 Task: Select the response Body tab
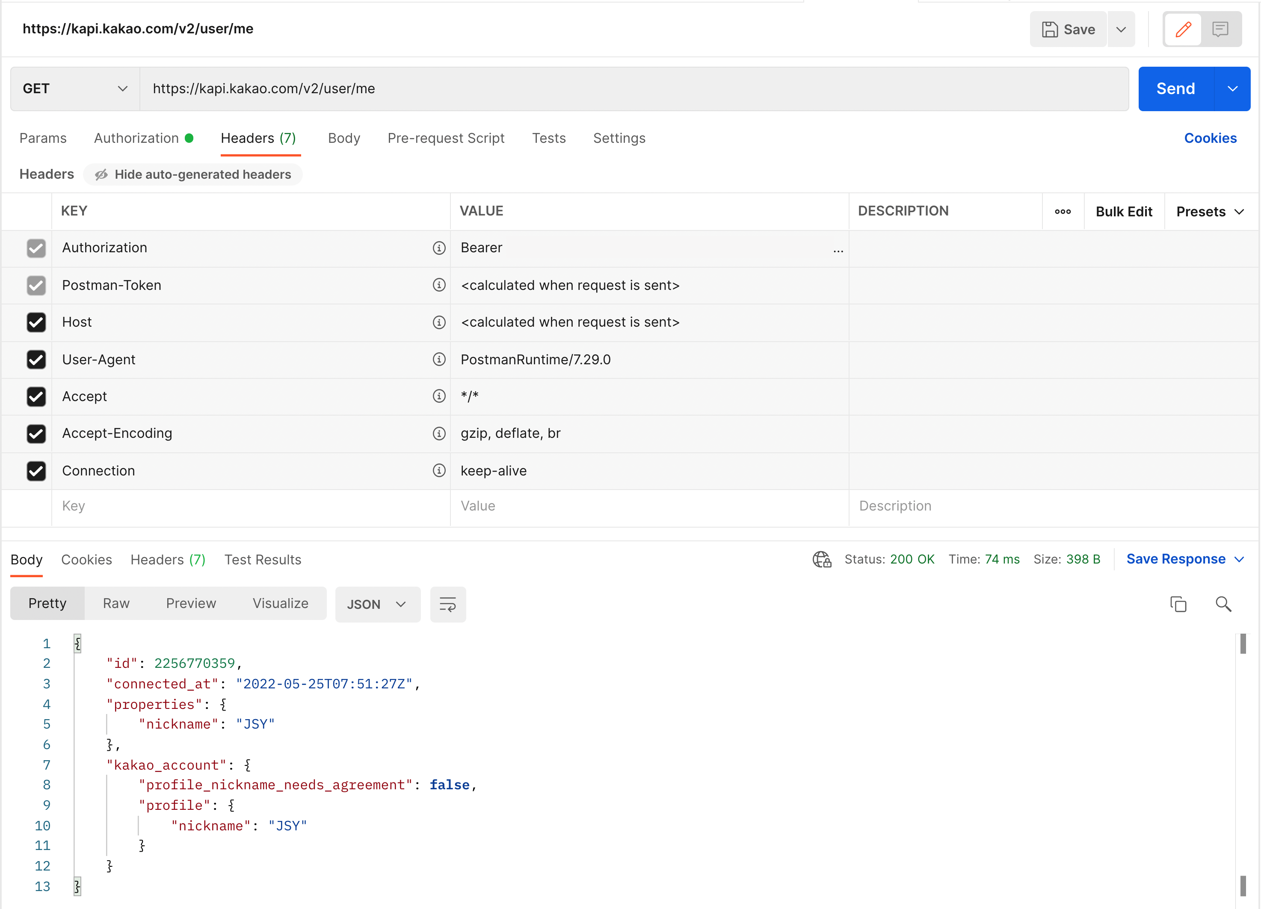[27, 560]
